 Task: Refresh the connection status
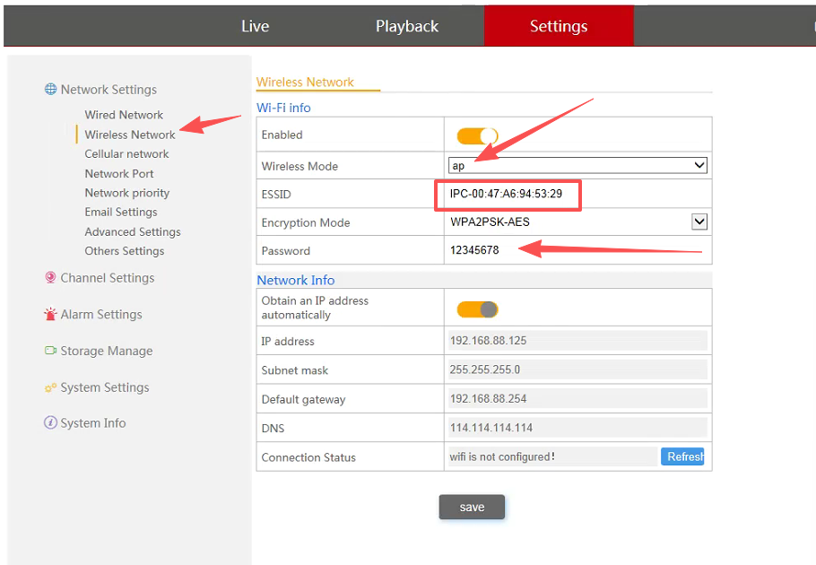pos(683,456)
